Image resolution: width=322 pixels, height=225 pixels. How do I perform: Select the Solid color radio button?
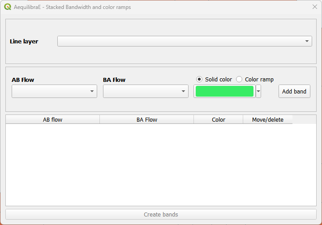[x=200, y=79]
